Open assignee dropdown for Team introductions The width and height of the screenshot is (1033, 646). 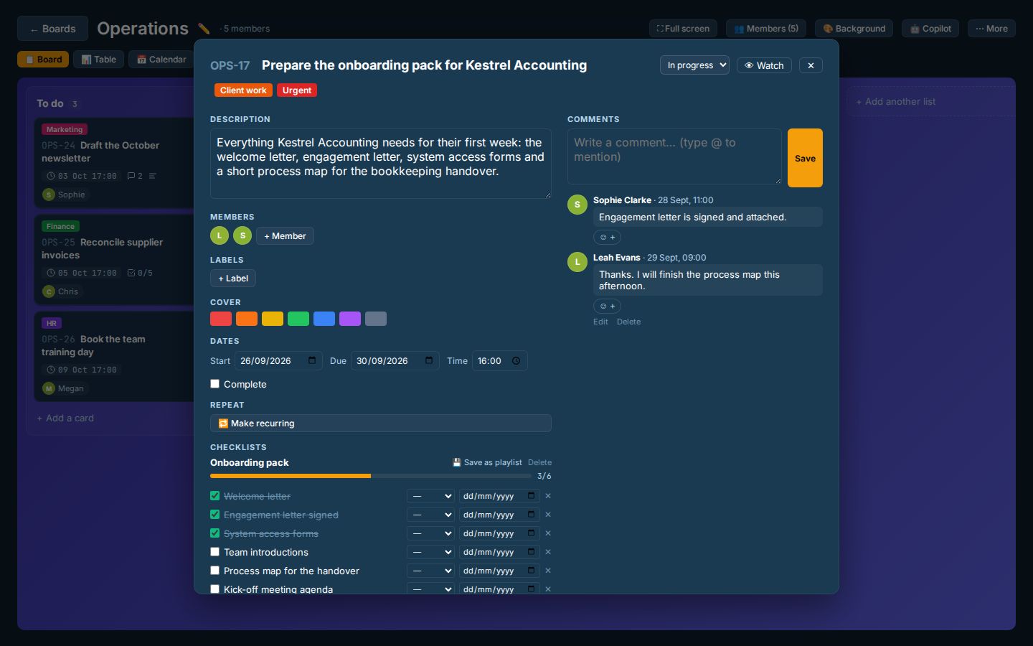tap(430, 552)
